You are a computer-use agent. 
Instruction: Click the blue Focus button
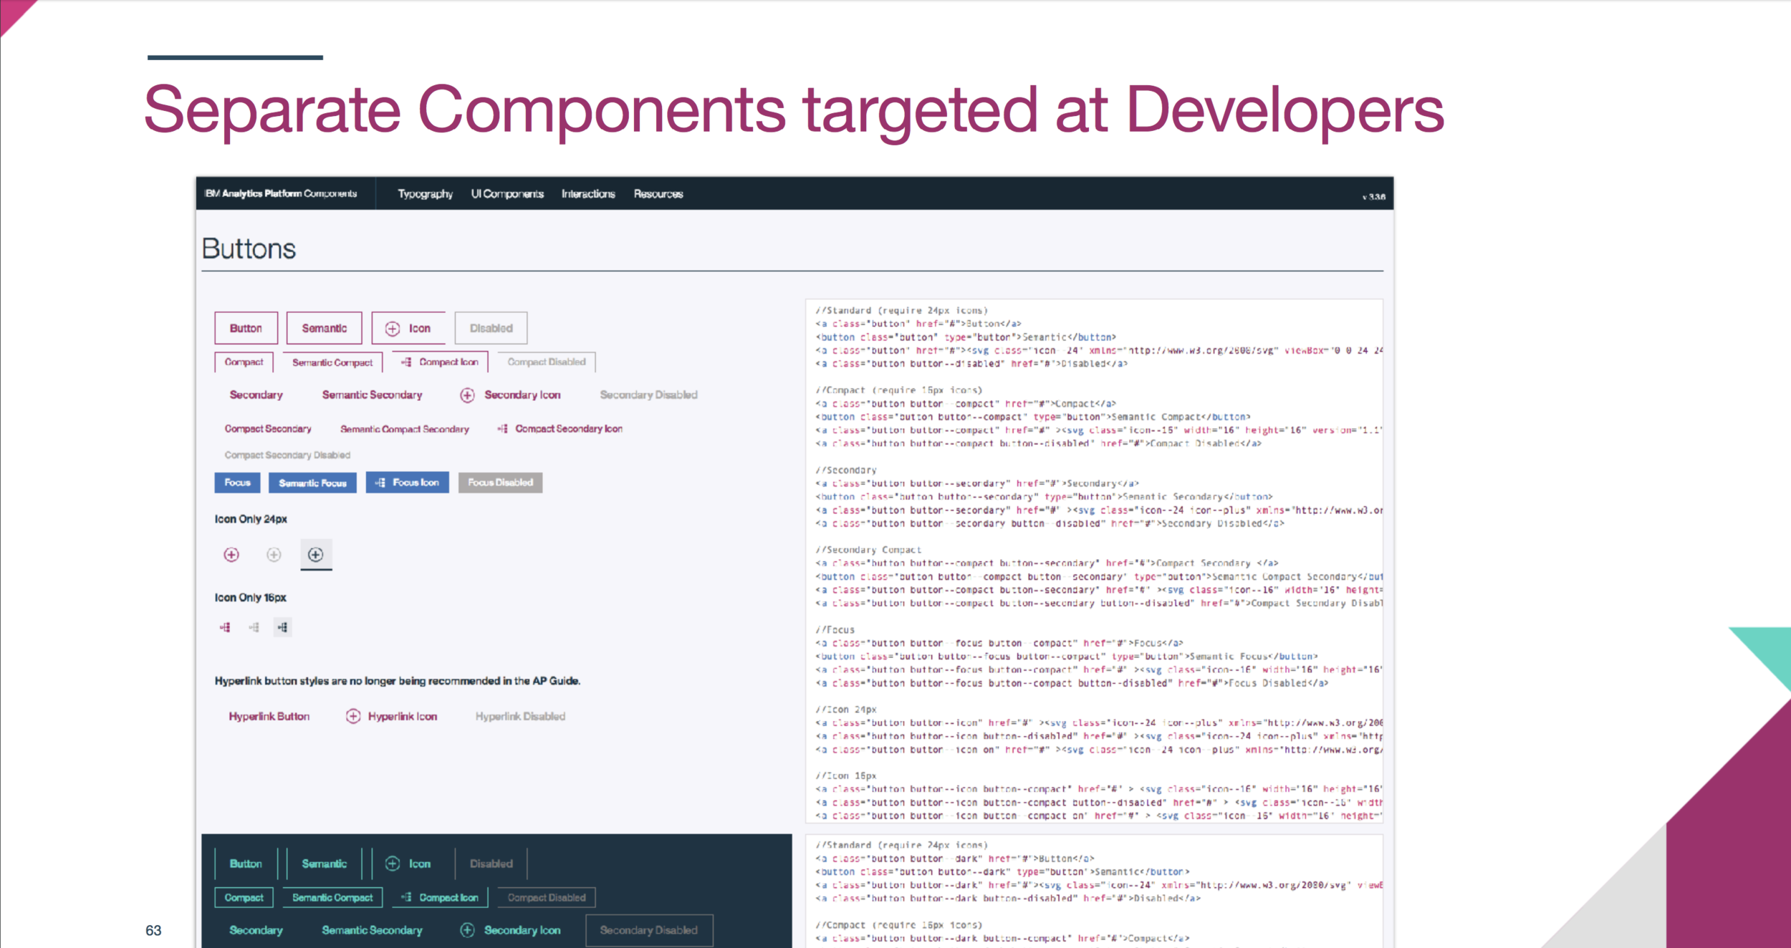pos(236,482)
